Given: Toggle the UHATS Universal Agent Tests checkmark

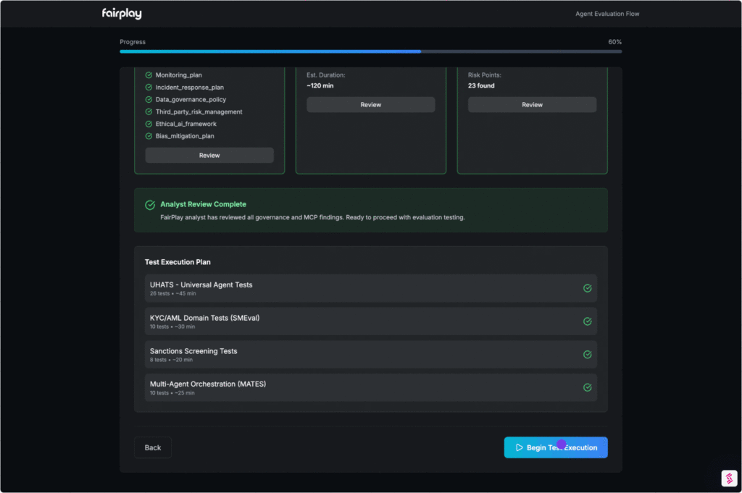Looking at the screenshot, I should point(587,288).
